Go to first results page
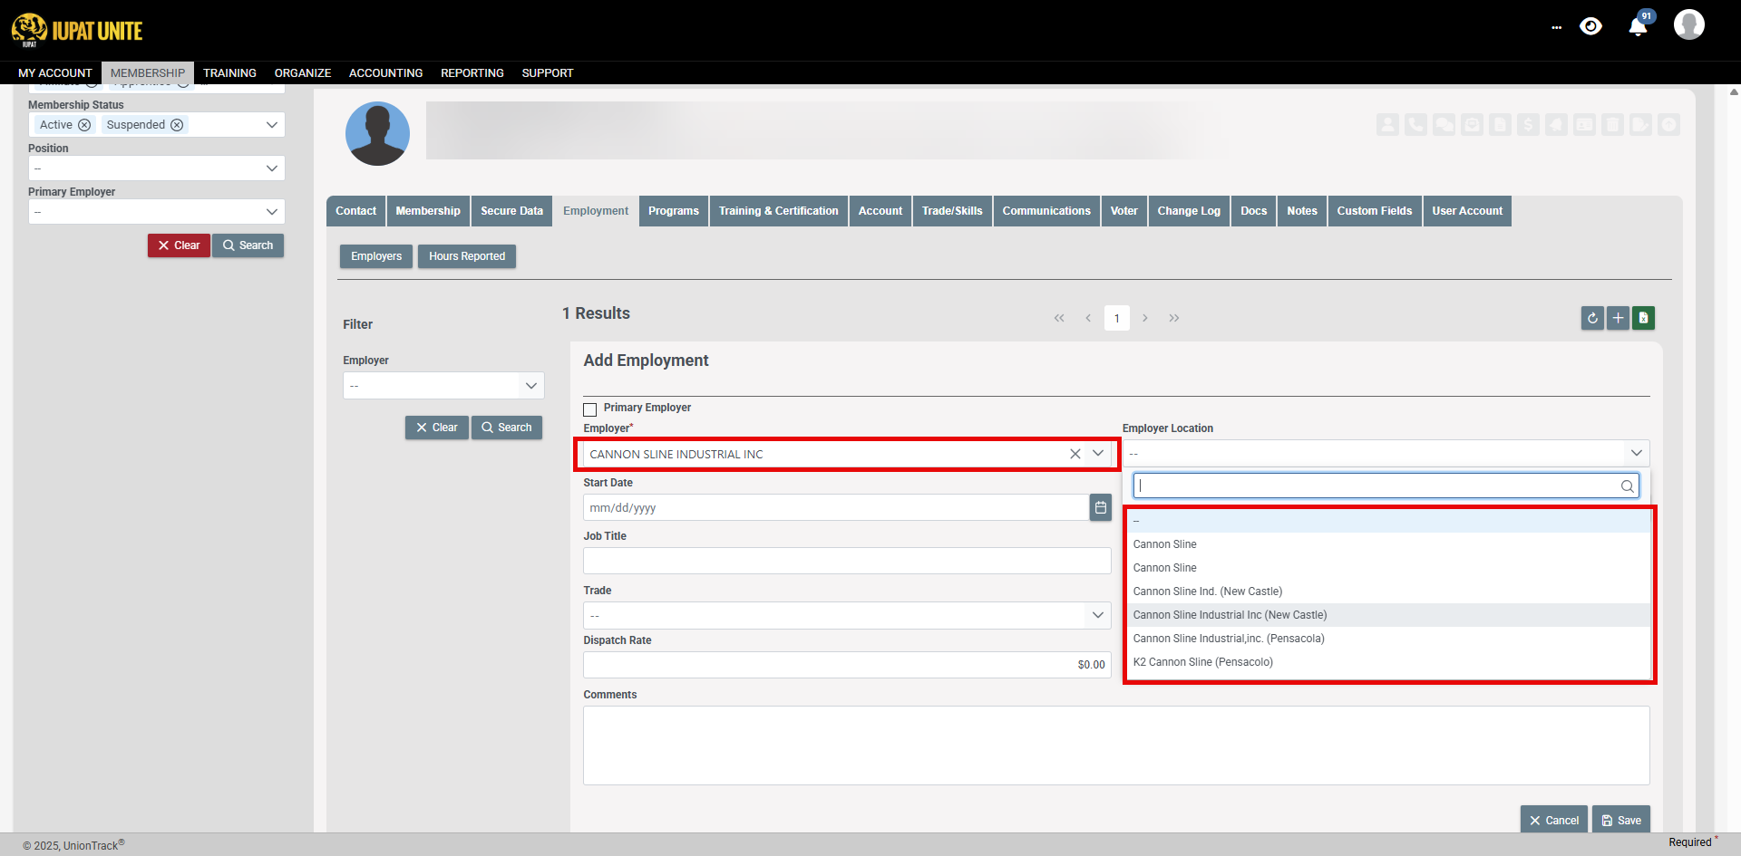The width and height of the screenshot is (1741, 856). [x=1059, y=318]
